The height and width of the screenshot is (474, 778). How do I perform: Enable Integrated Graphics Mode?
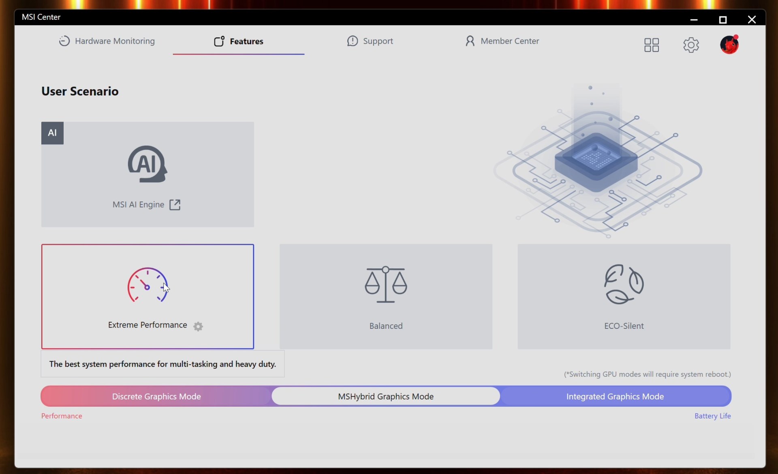tap(615, 397)
